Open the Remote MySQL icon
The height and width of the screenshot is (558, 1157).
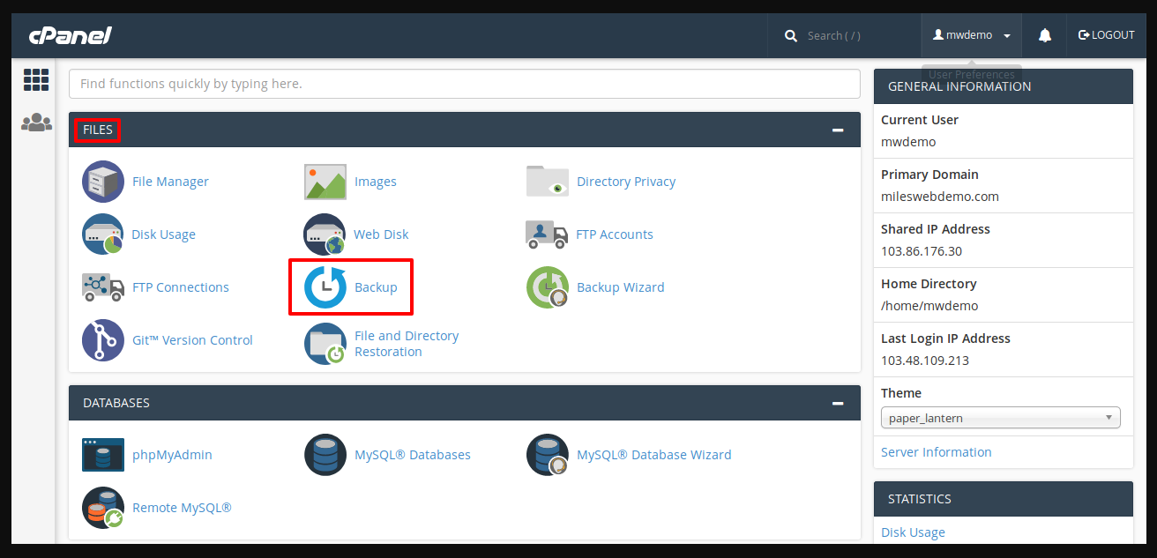[103, 508]
